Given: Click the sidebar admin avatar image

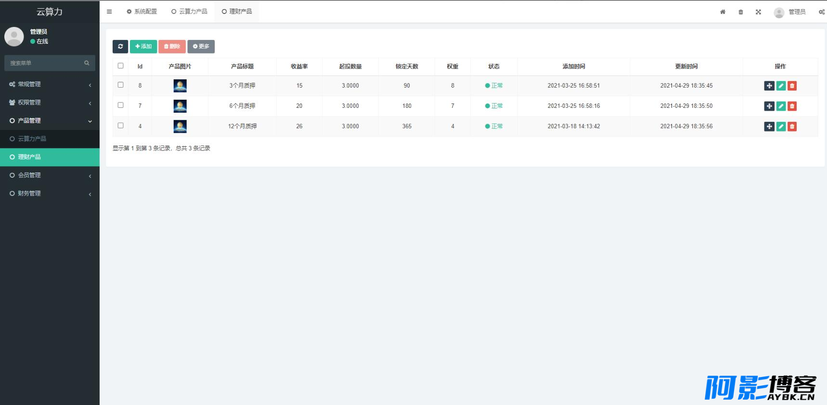Looking at the screenshot, I should click(14, 37).
